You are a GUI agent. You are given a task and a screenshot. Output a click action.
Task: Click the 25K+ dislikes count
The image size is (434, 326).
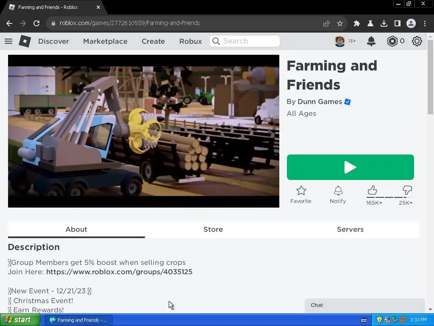pos(406,202)
